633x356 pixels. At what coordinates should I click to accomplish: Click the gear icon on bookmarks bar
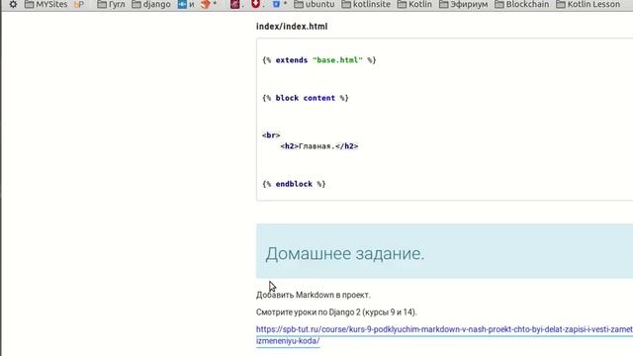[x=13, y=4]
